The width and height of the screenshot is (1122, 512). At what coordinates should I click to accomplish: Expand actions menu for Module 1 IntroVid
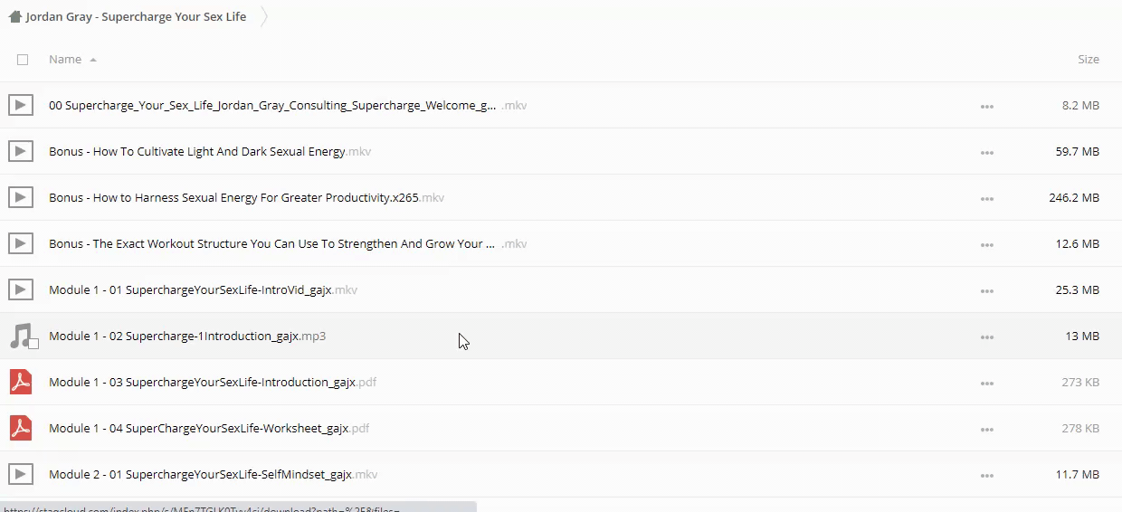[986, 290]
